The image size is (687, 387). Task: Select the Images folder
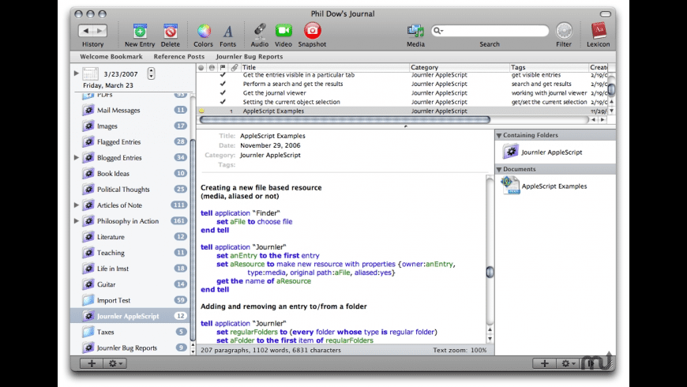(x=131, y=126)
